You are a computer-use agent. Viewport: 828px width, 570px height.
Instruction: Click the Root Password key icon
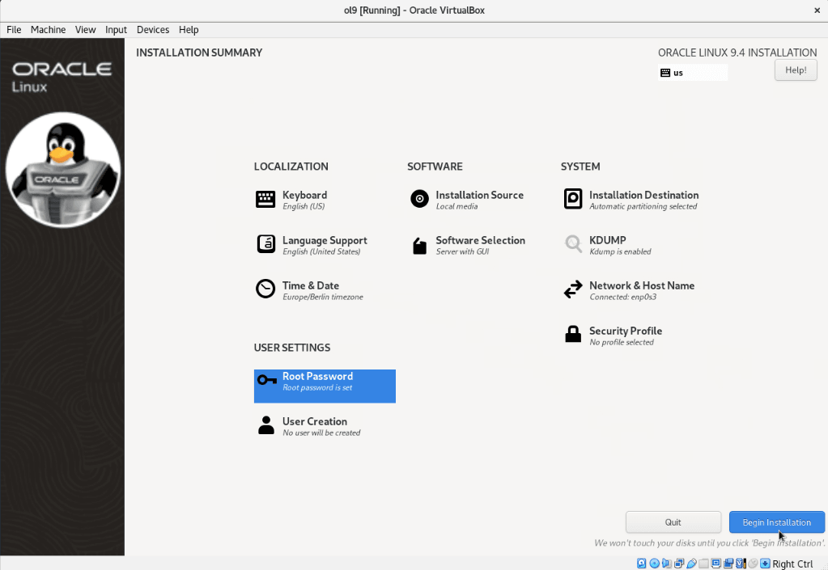266,380
